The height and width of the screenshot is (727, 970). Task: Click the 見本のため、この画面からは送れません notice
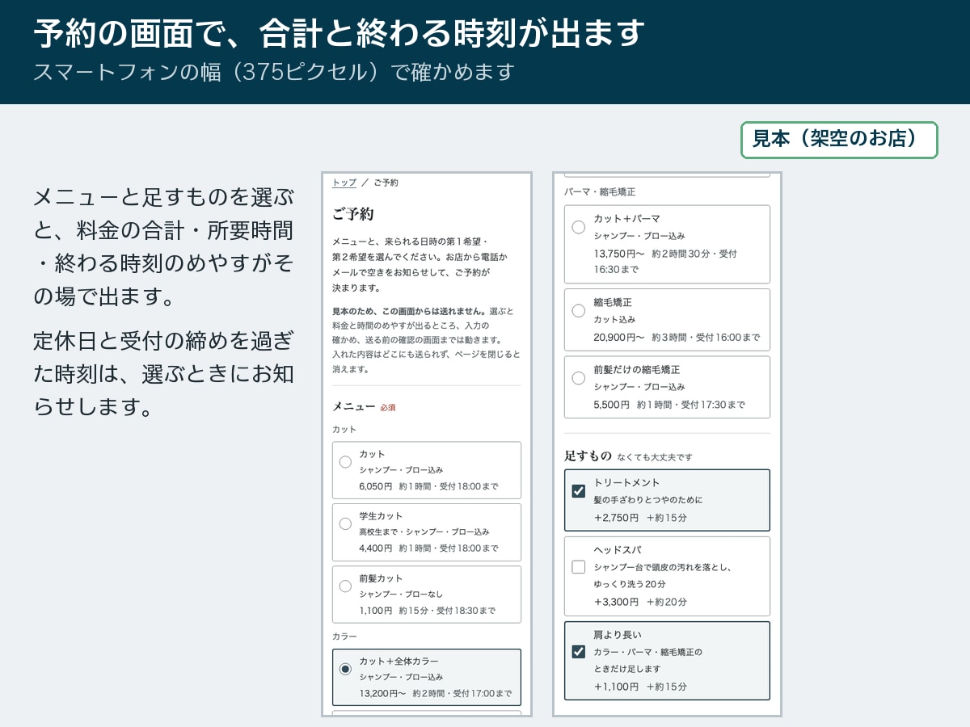(x=409, y=311)
